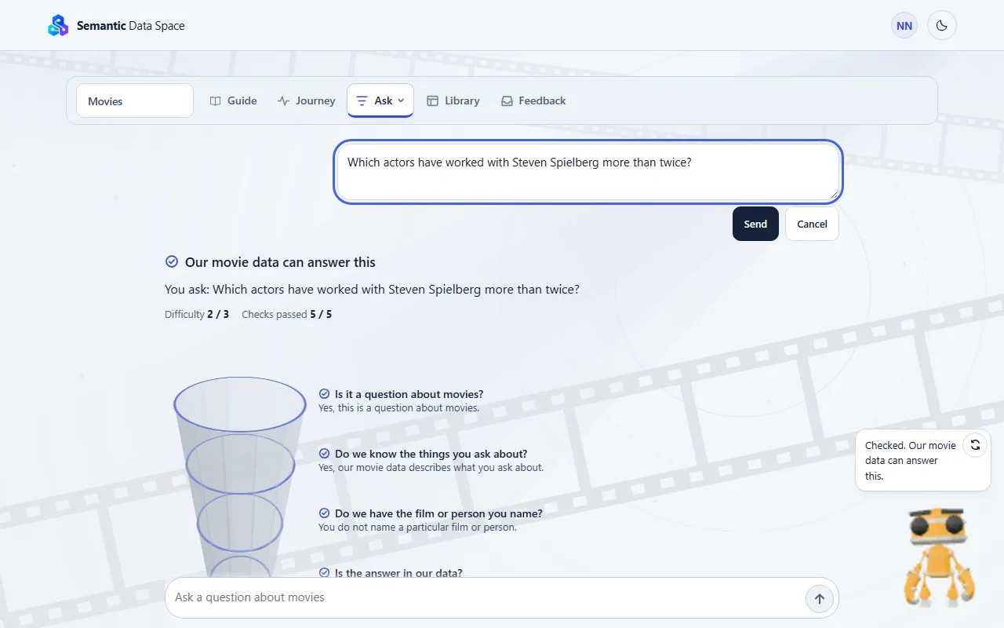
Task: Go to the Guide tab
Action: [x=234, y=100]
